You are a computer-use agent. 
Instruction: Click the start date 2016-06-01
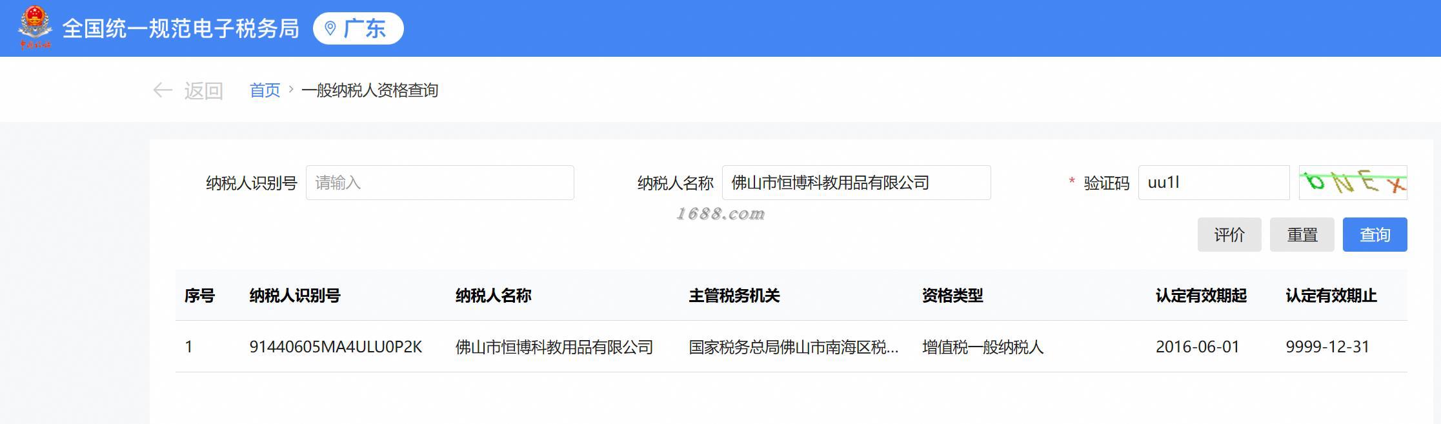tap(1198, 347)
